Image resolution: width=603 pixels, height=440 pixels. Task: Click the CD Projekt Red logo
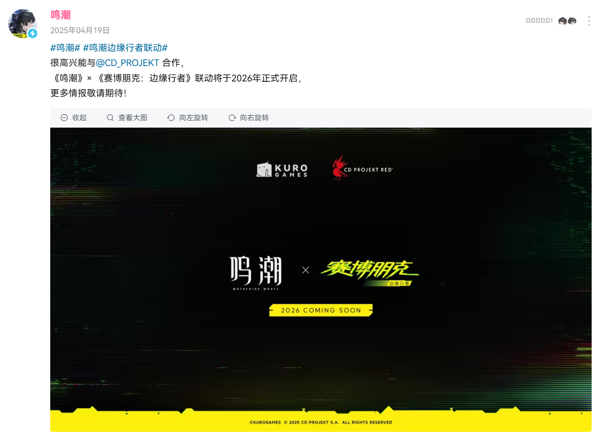[x=362, y=168]
